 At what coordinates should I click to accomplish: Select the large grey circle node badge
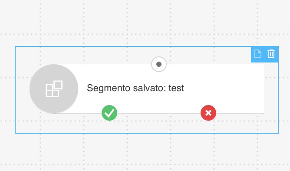[x=54, y=89]
